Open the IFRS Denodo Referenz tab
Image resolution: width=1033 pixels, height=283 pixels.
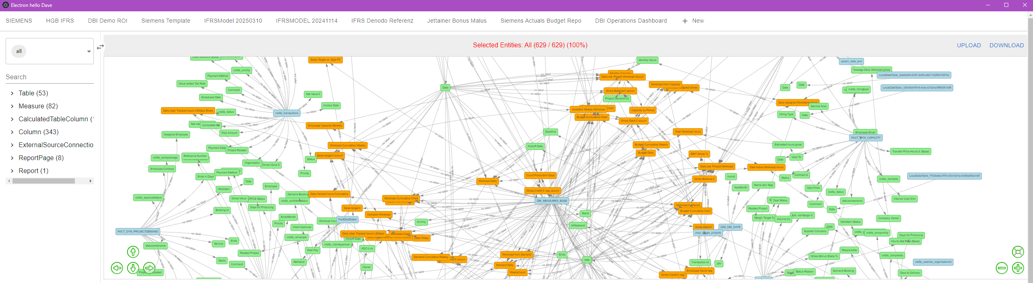click(382, 21)
